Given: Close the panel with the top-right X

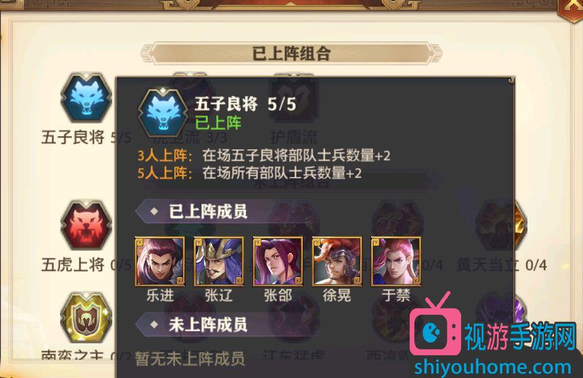Looking at the screenshot, I should click(571, 8).
